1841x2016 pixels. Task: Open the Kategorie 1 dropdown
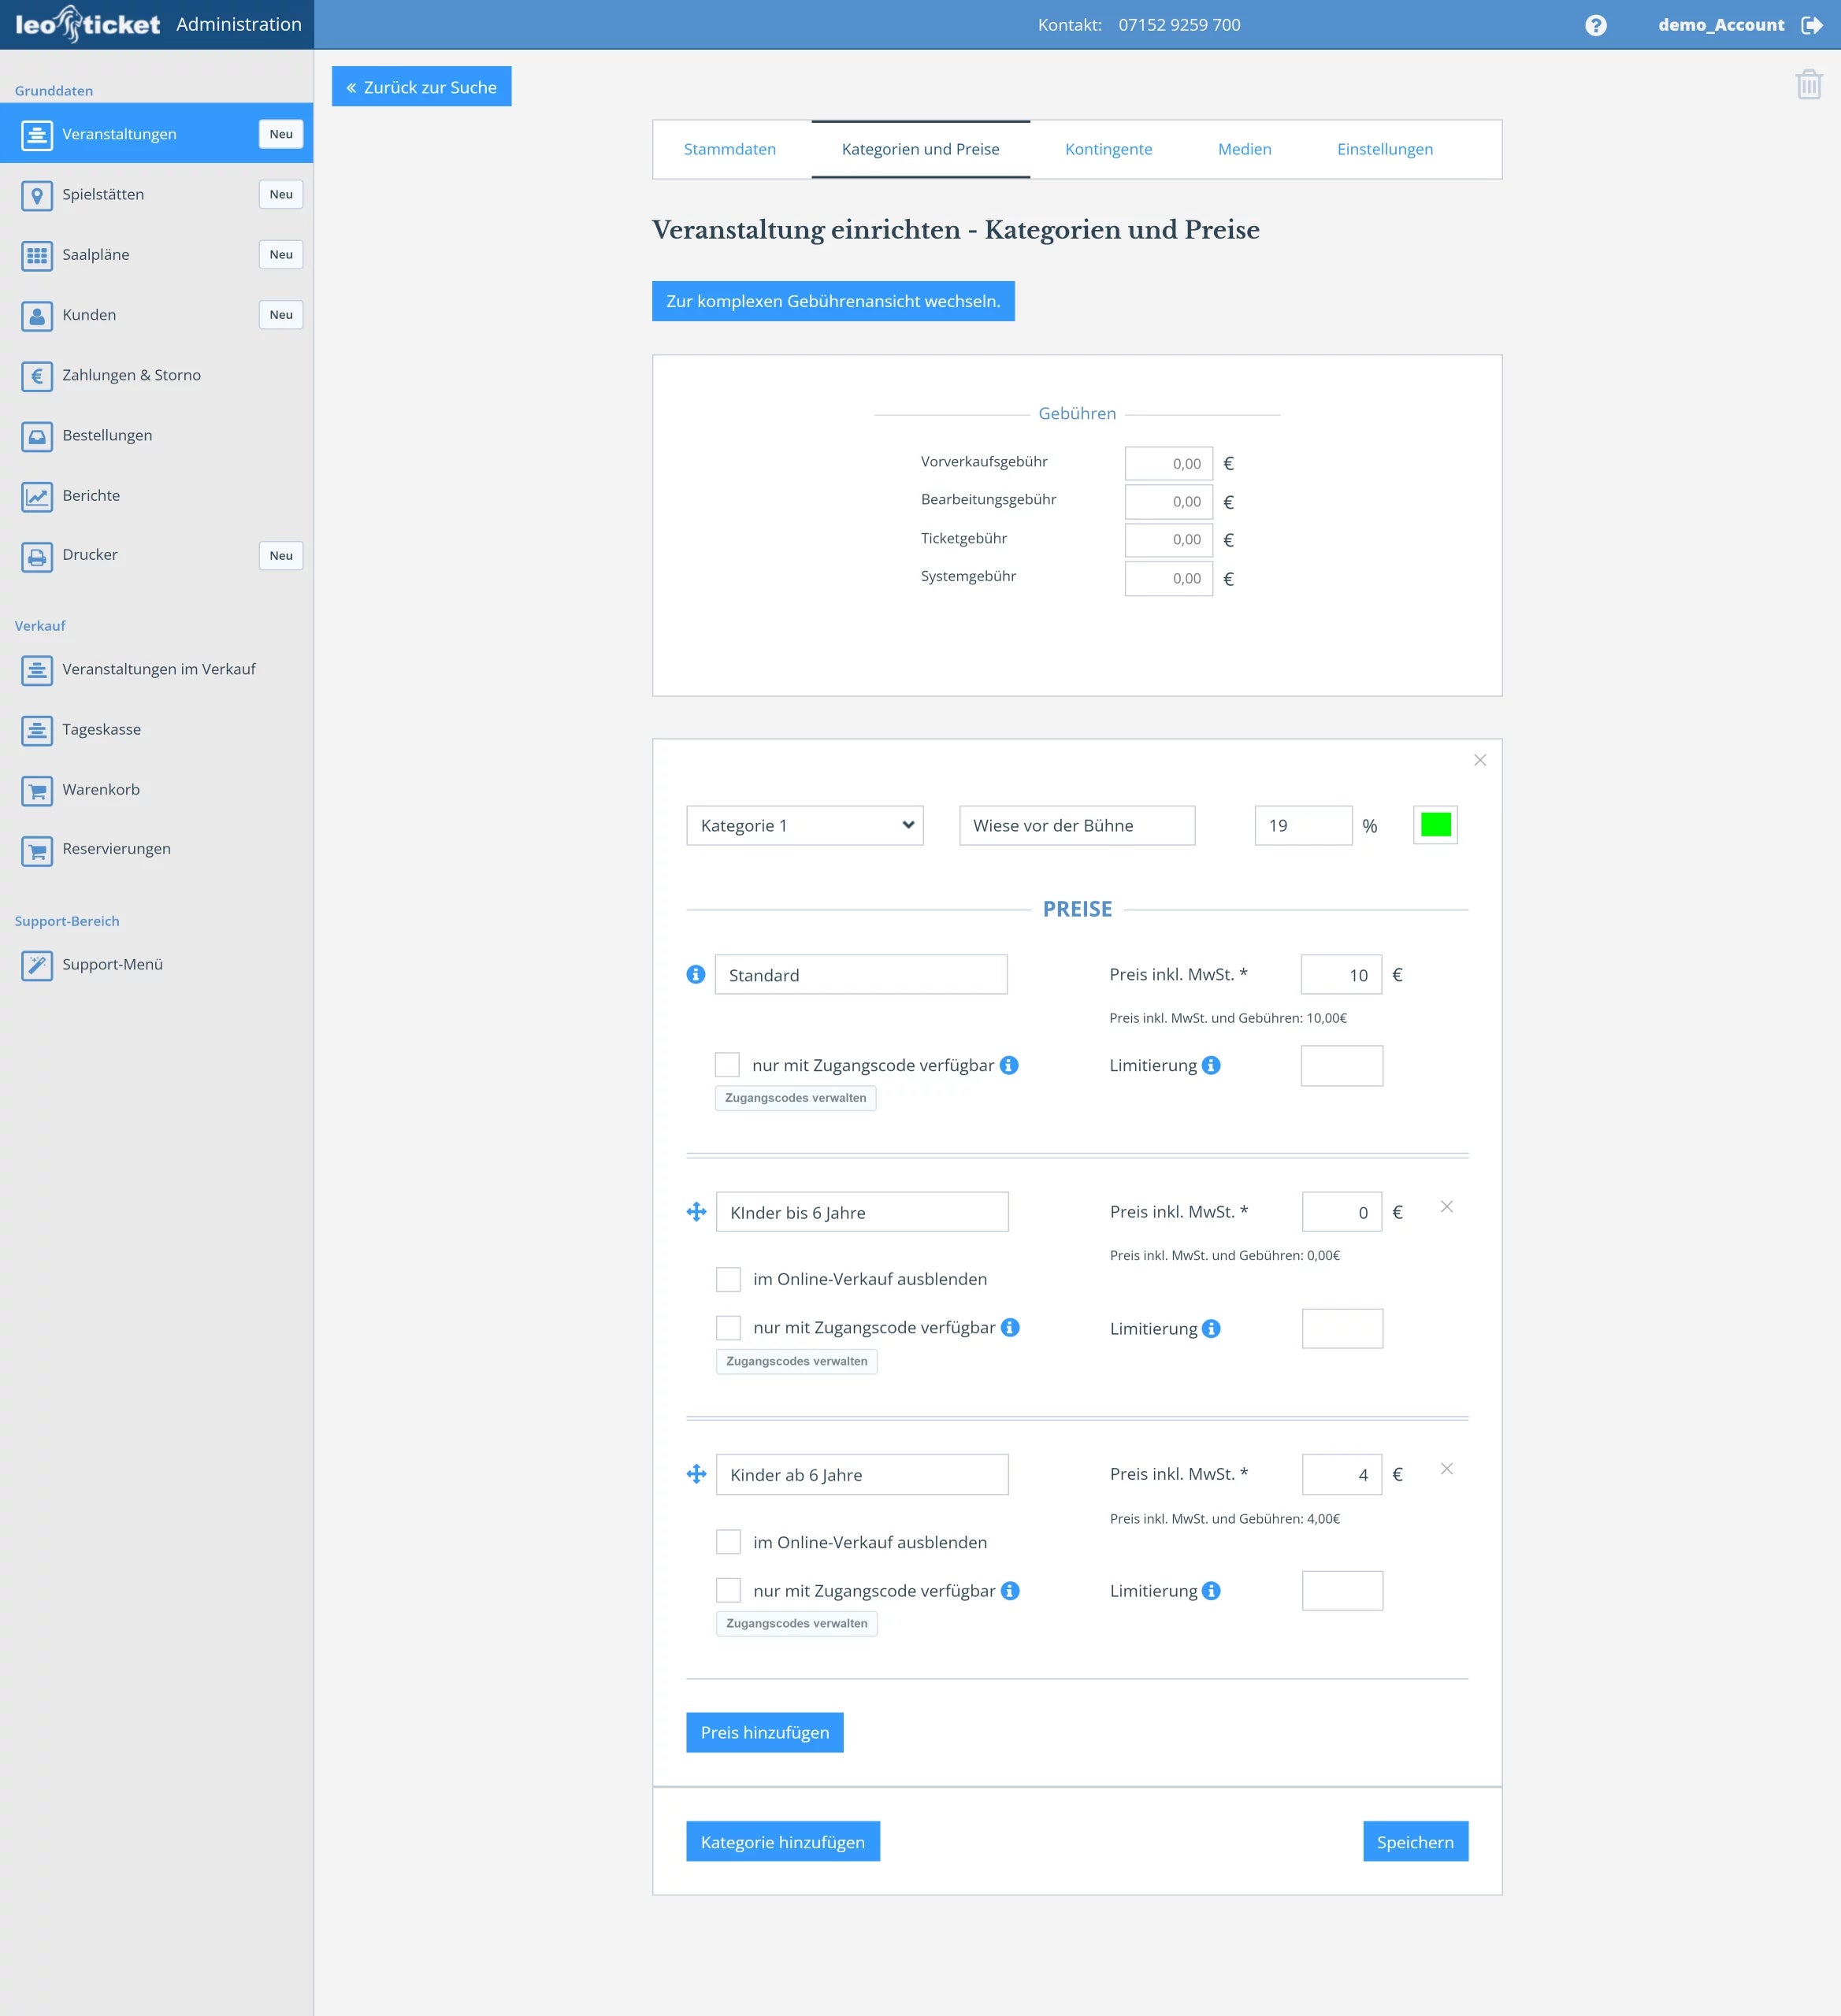pos(804,825)
